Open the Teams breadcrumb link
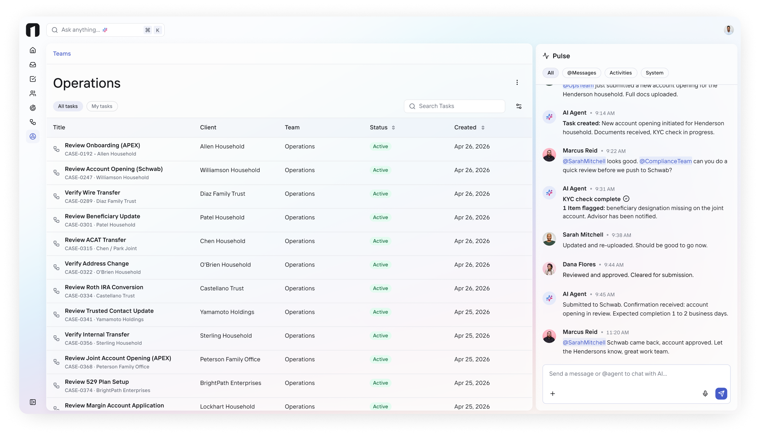Viewport: 760px width, 436px height. pos(62,54)
